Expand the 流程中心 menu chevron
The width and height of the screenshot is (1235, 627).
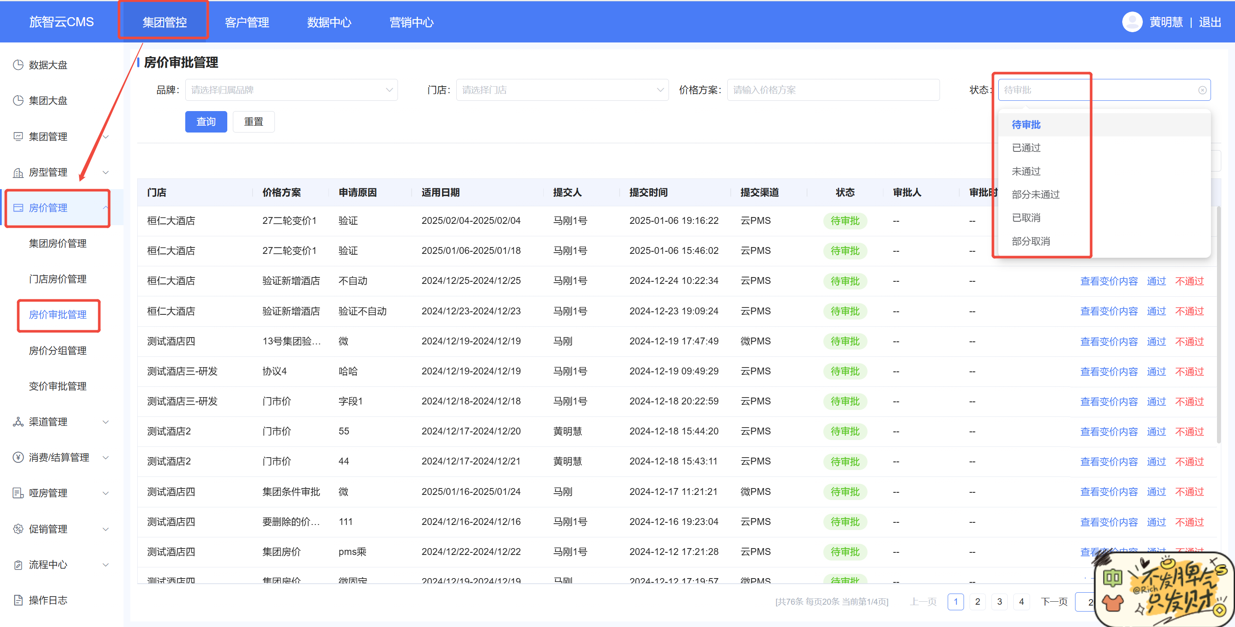(106, 565)
